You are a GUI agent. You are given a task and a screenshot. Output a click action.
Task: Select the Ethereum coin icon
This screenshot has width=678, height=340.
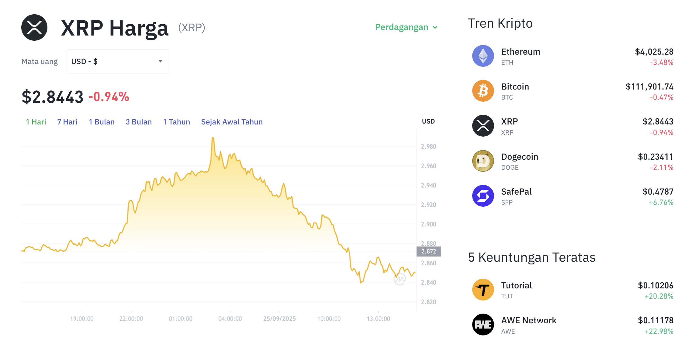[x=483, y=56]
